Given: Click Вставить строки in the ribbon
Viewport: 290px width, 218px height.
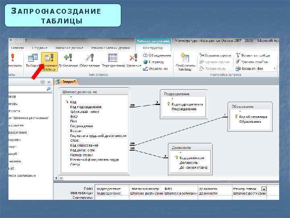Looking at the screenshot, I should [x=215, y=55].
